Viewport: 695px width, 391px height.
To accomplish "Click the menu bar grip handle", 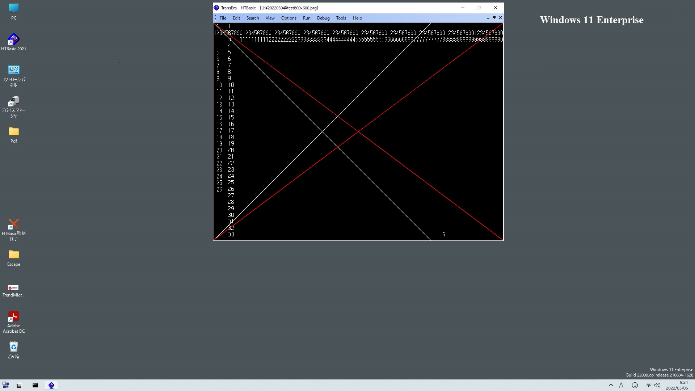I will point(215,18).
